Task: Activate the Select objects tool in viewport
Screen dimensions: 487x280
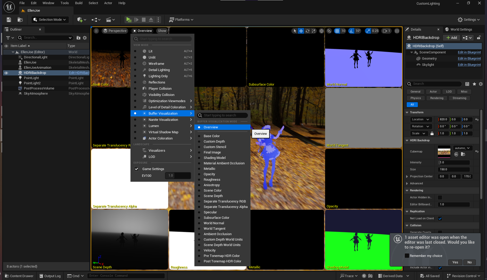Action: [295, 31]
